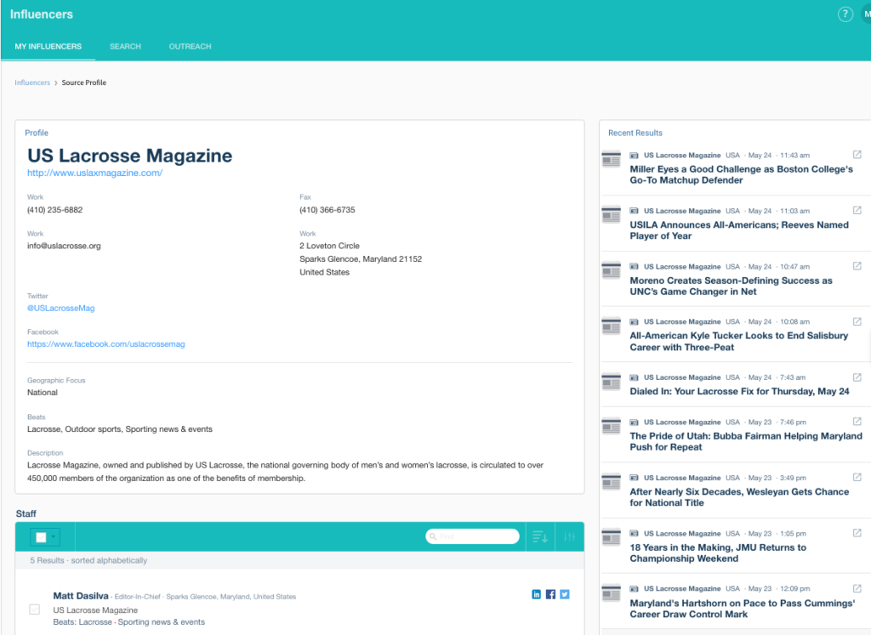Open headline After Nearly Six Decades, Wesleyan
Viewport: 871px width, 635px height.
tap(739, 497)
